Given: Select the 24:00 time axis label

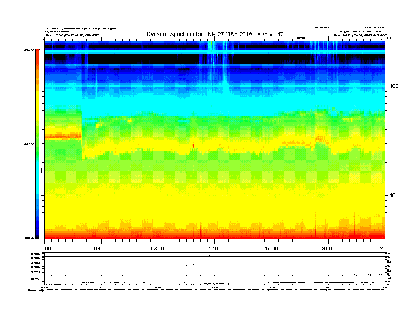Looking at the screenshot, I should (385, 248).
